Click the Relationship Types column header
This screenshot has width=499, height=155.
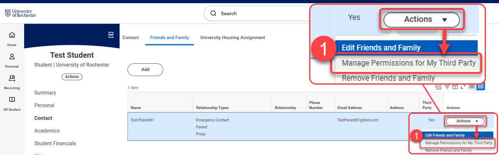click(232, 102)
